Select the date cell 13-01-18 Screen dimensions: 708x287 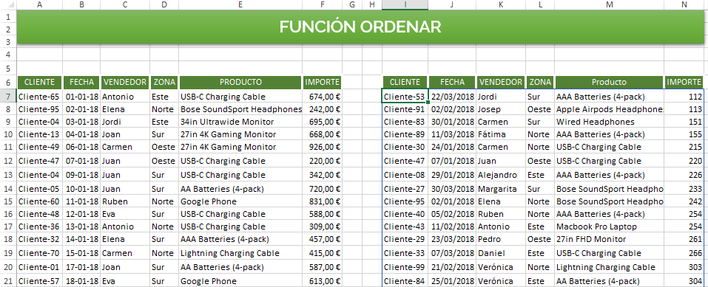coord(81,227)
